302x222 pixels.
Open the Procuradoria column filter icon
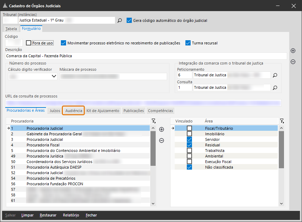[154, 121]
